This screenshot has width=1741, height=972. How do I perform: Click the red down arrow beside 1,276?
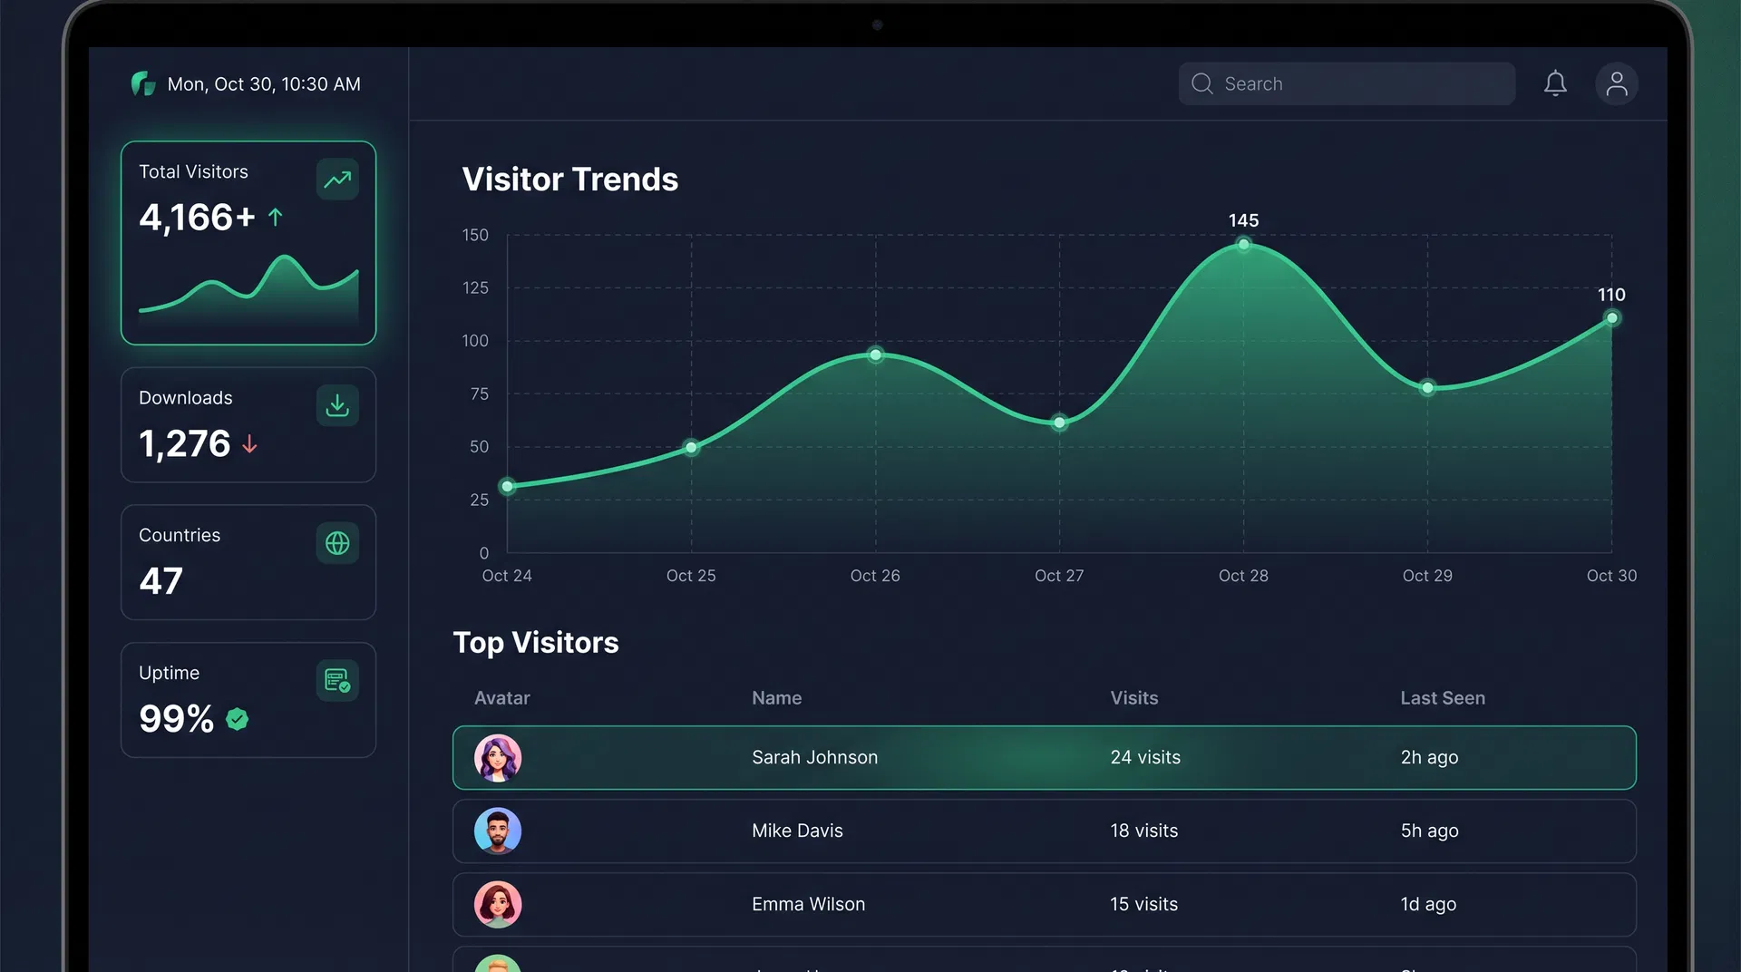249,445
